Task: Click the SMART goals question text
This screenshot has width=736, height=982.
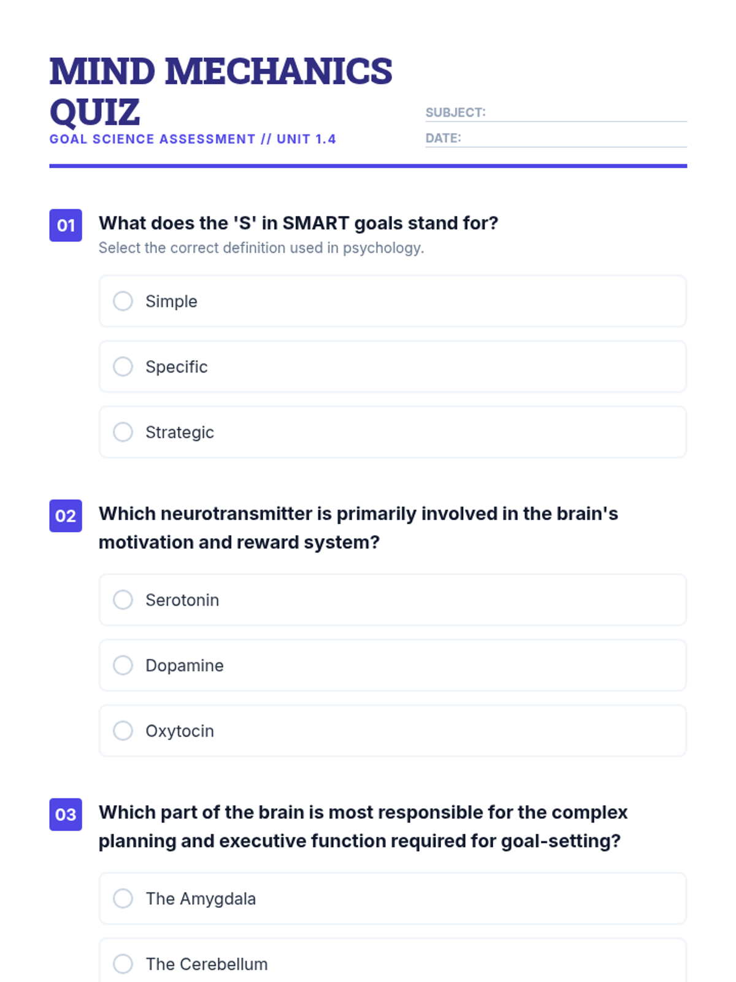Action: pos(298,223)
